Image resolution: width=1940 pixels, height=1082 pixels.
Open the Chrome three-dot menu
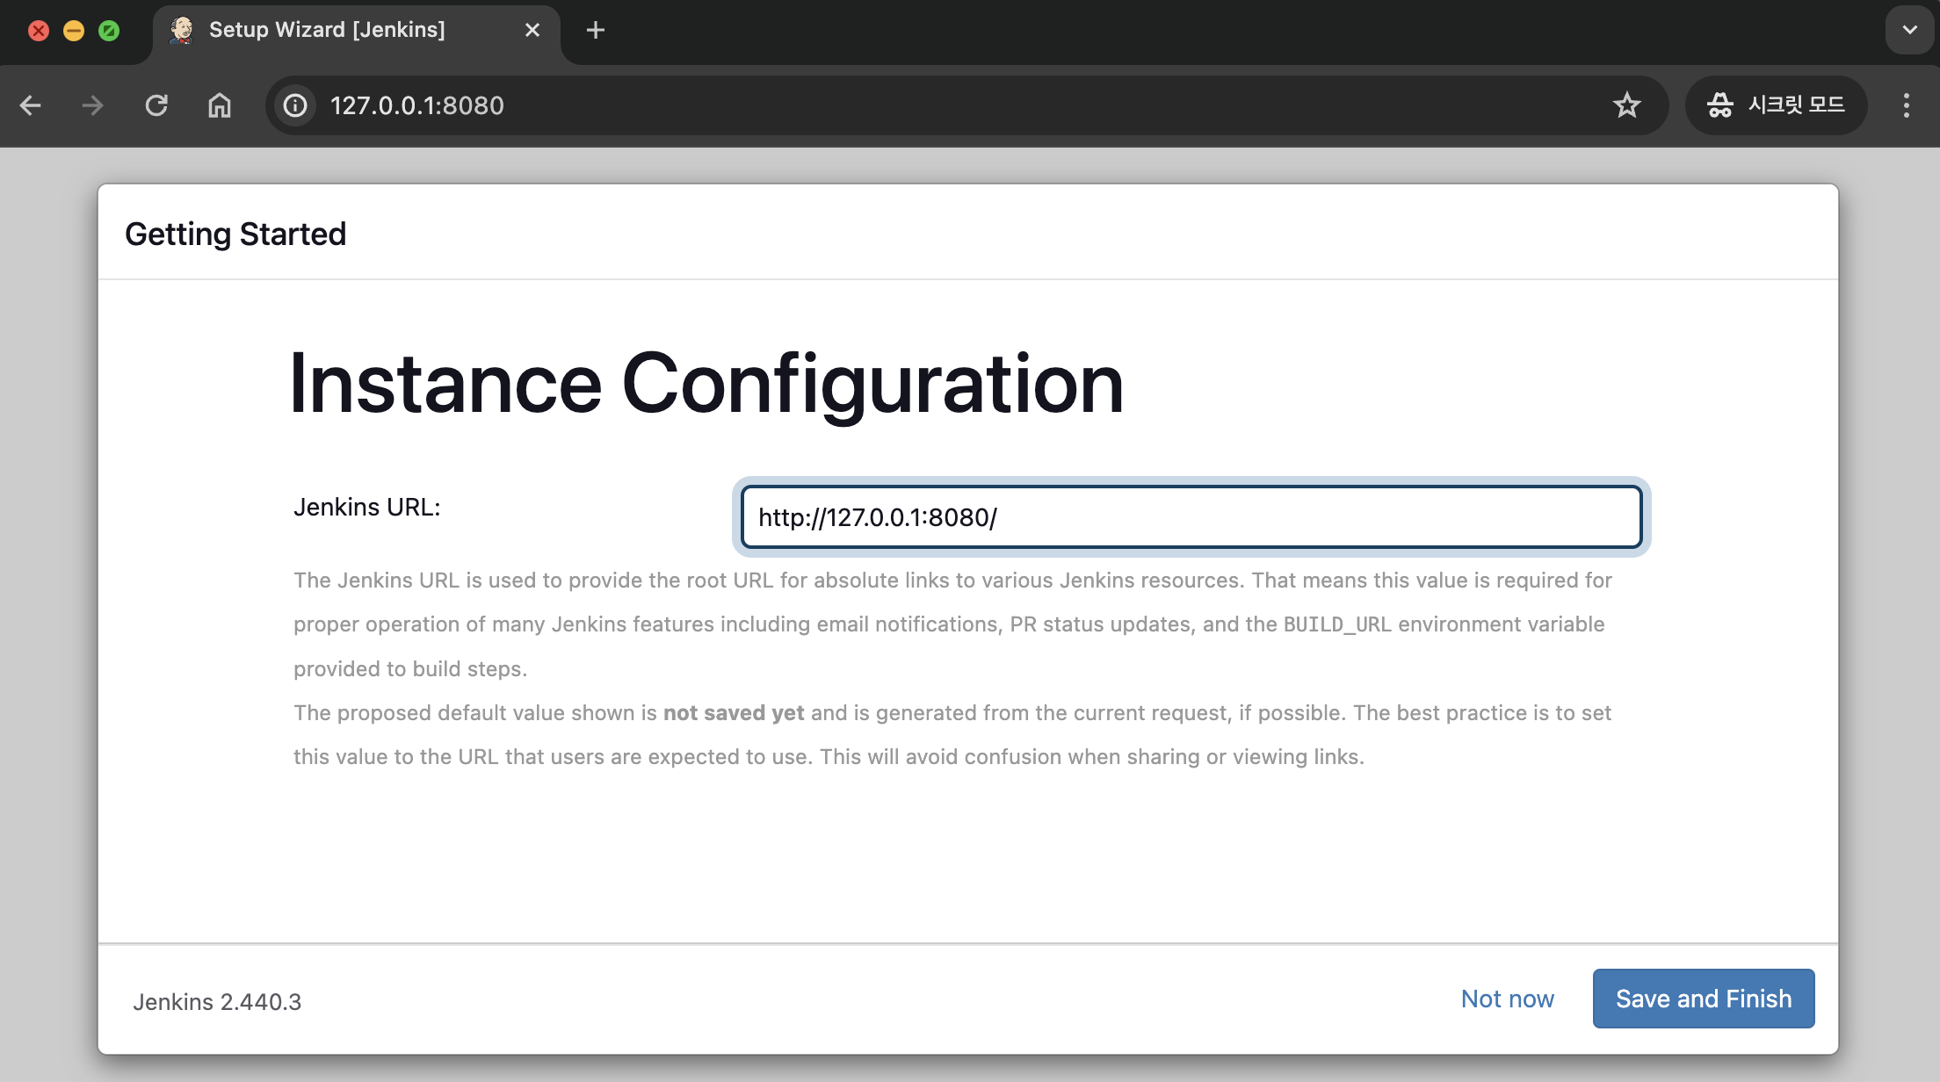click(x=1907, y=105)
